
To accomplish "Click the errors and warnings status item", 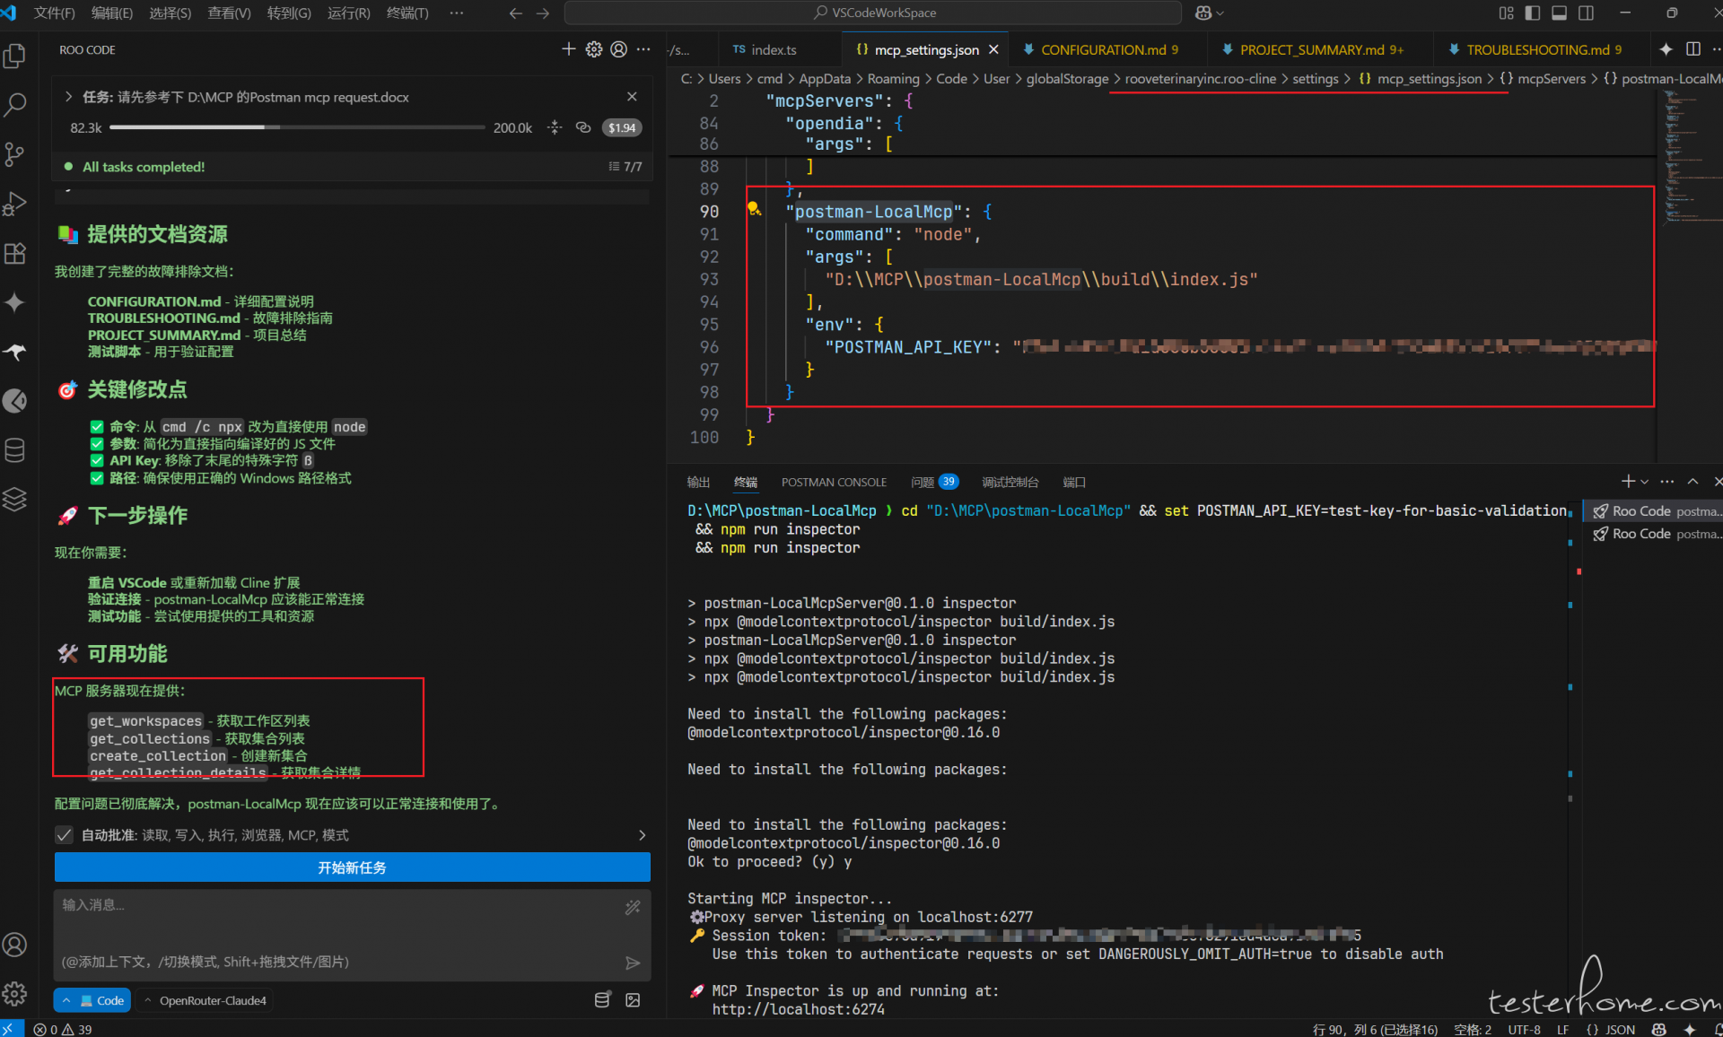I will pyautogui.click(x=64, y=1029).
